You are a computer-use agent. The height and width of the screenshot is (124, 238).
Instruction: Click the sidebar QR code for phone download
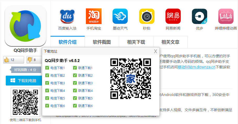[25, 102]
